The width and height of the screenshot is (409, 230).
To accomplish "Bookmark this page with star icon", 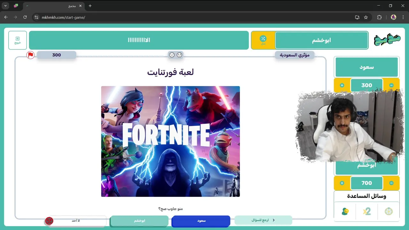I will 366,17.
